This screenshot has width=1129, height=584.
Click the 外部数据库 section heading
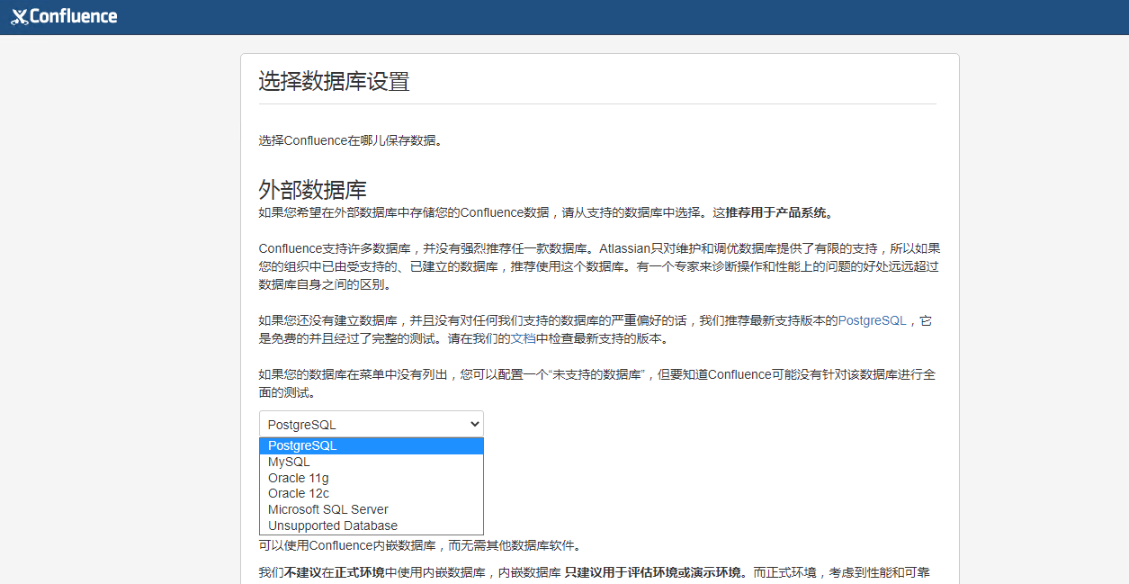[x=313, y=190]
